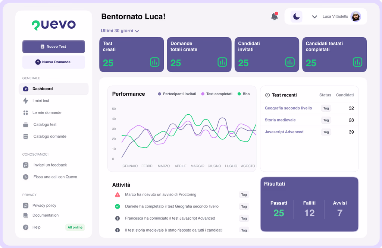Viewport: 382px width, 248px height.
Task: Select Dashboard in the sidebar
Action: [x=54, y=89]
